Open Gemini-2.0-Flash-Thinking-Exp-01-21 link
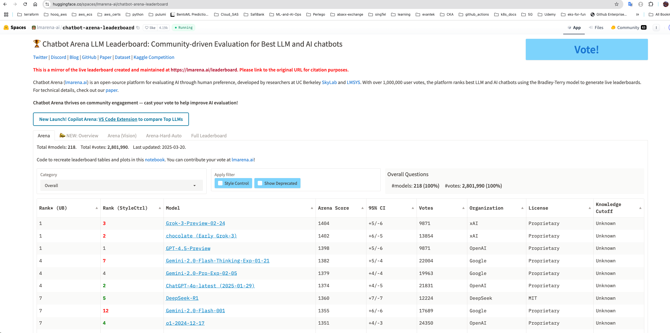 [217, 261]
